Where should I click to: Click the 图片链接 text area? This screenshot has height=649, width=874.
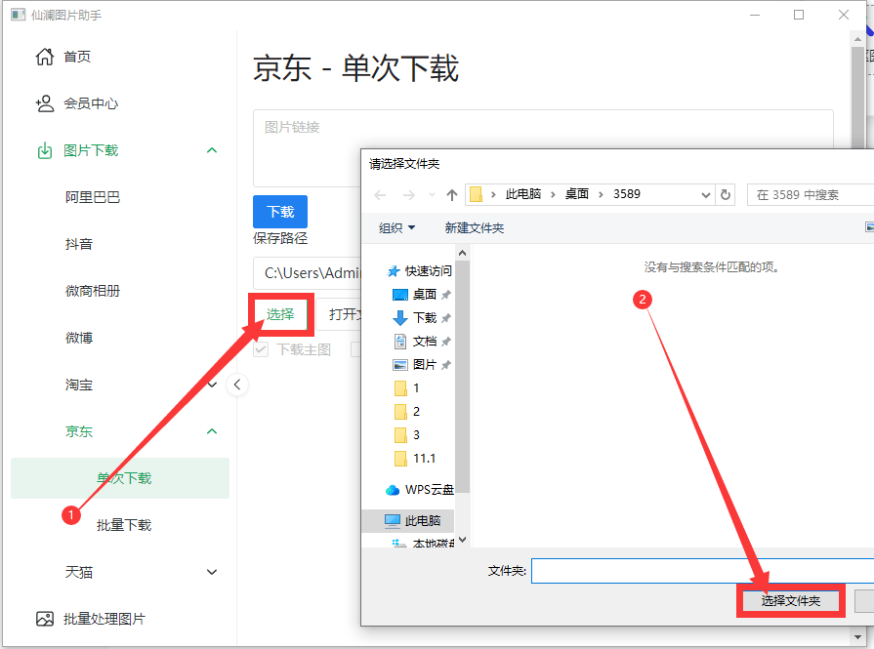pos(544,148)
